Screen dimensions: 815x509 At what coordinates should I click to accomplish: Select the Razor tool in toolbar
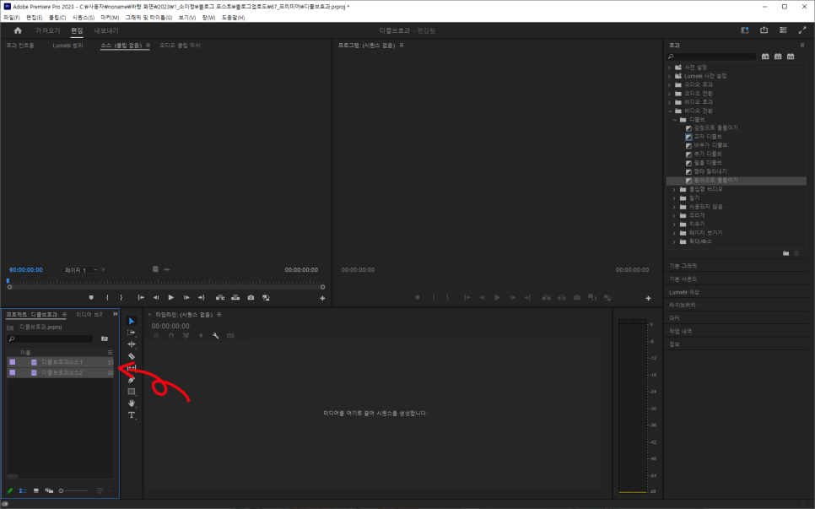coord(131,356)
